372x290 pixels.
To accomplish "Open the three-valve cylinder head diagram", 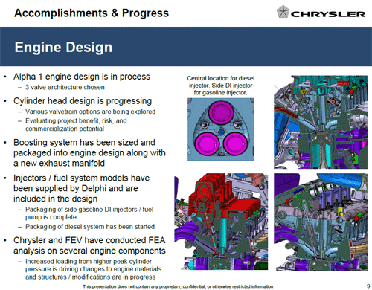I will pyautogui.click(x=221, y=129).
